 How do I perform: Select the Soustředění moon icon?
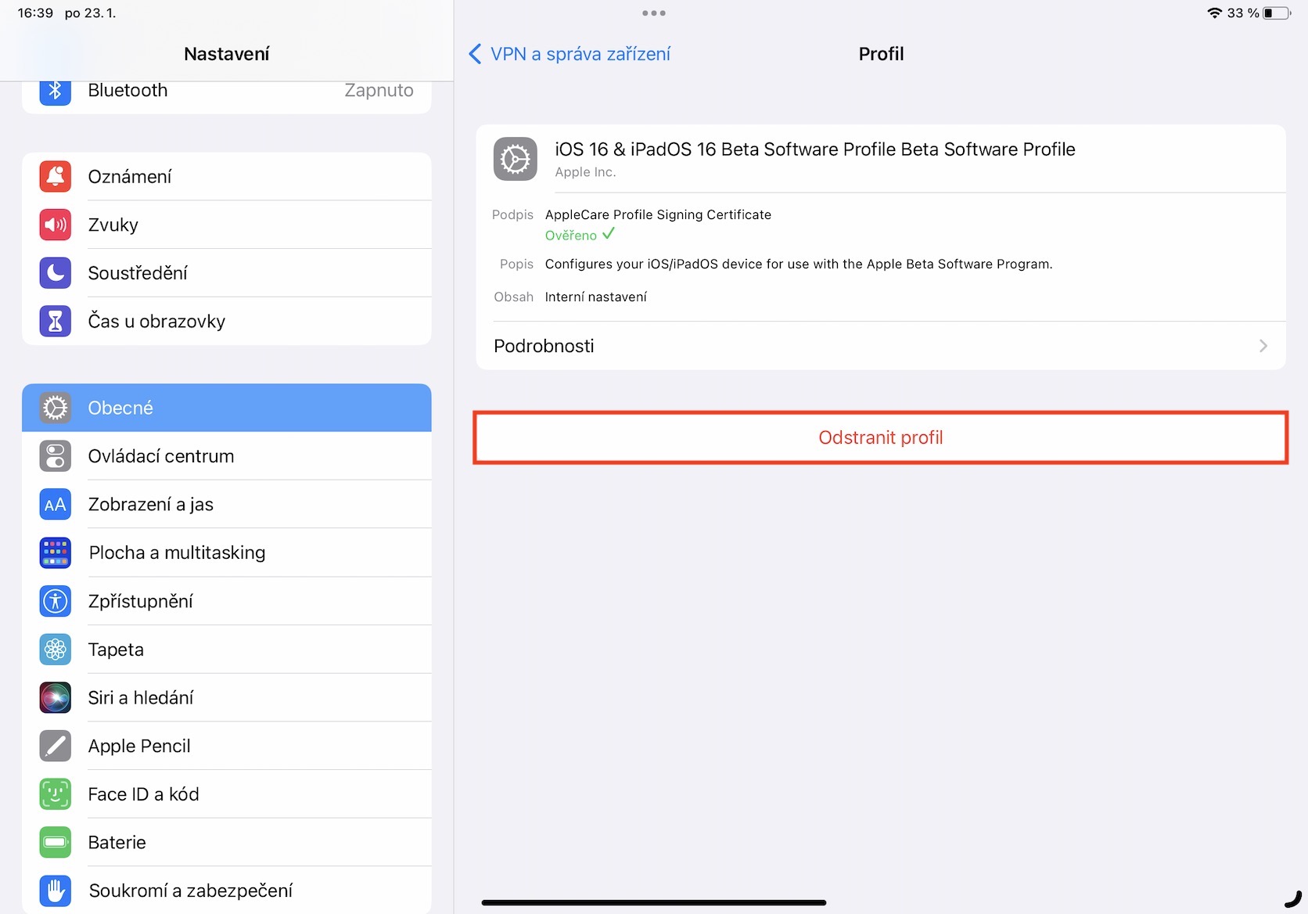(x=56, y=273)
